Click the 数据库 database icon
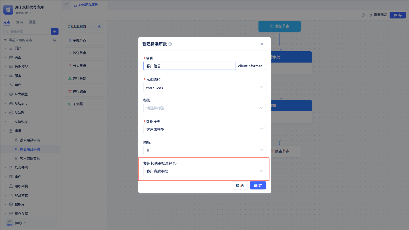Screen dimensions: 409x230 (x=11, y=204)
